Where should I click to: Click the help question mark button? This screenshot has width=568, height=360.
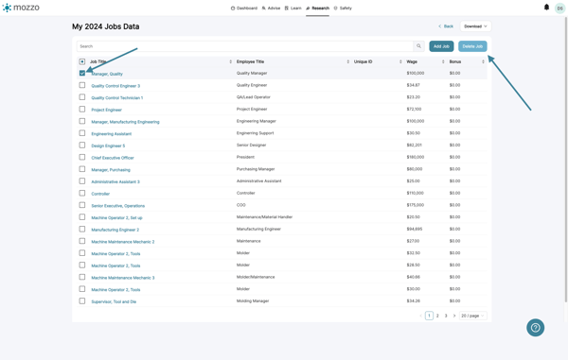tap(536, 328)
